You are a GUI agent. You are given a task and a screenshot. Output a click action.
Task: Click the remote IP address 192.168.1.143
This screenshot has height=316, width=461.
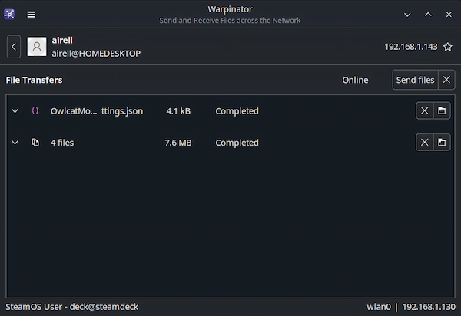click(410, 47)
